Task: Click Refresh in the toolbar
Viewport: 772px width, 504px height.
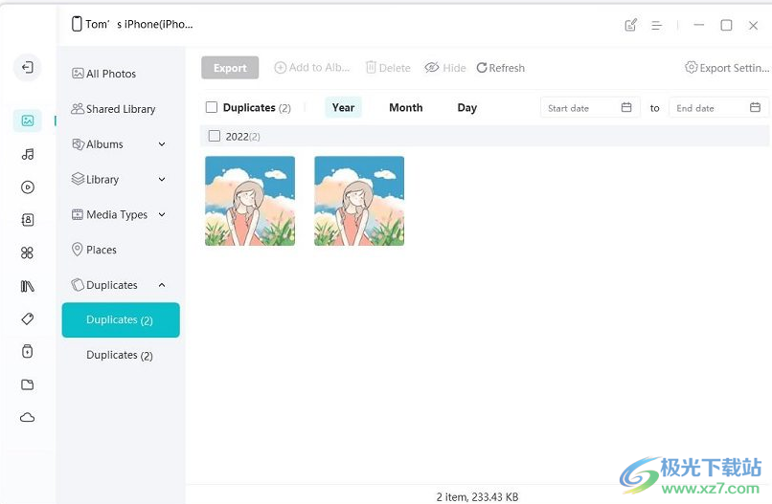Action: coord(500,68)
